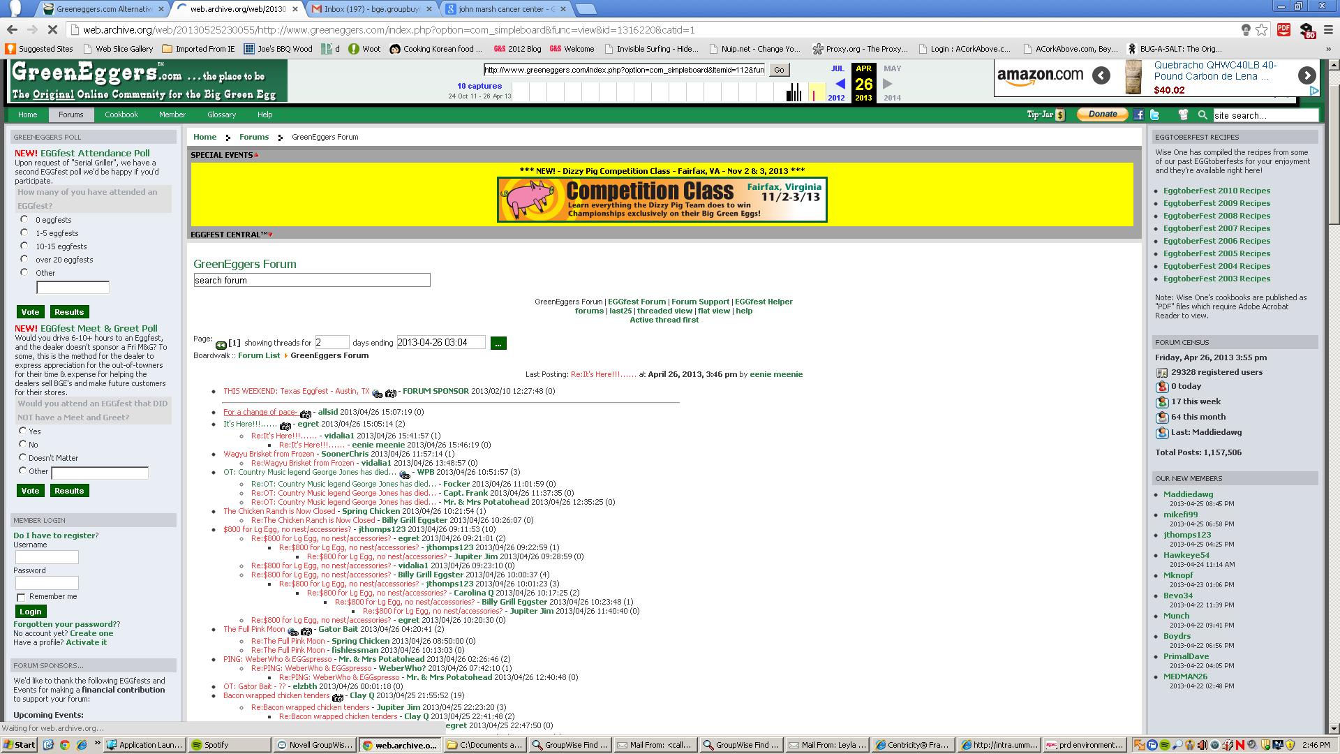Click the chef hat icon
The height and width of the screenshot is (754, 1340).
pos(1183,114)
